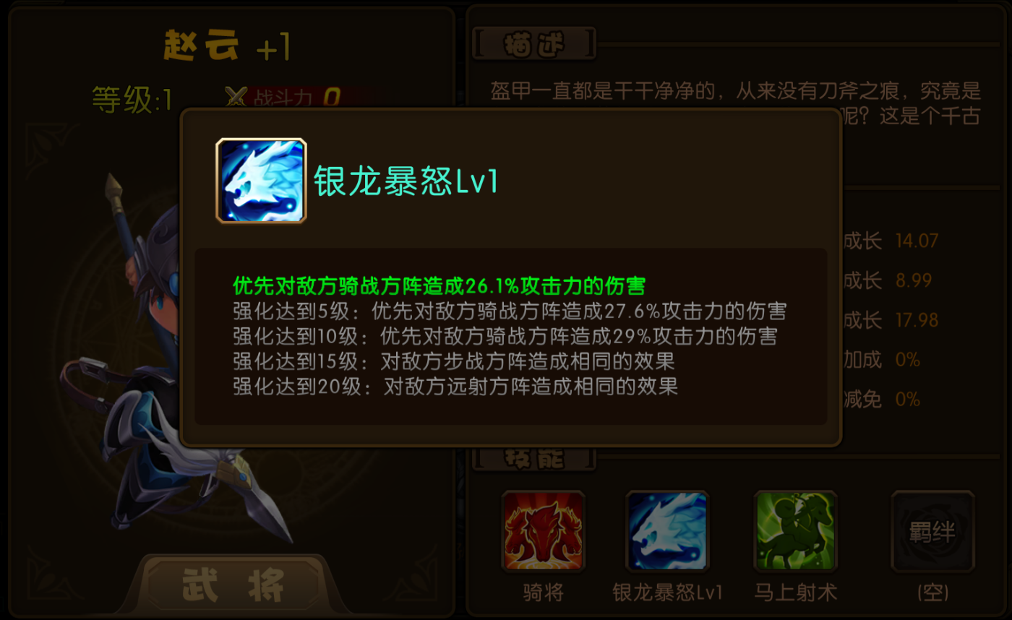This screenshot has width=1012, height=620.
Task: Click the 技能 section header
Action: 534,458
